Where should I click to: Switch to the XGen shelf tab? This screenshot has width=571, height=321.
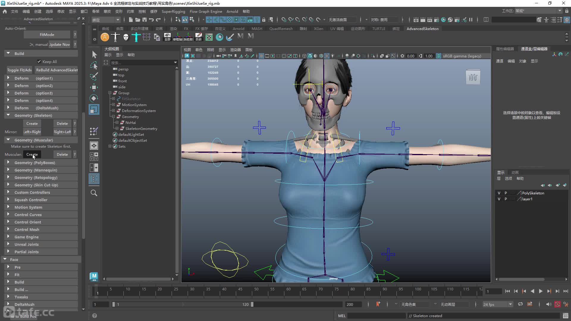[x=318, y=29]
